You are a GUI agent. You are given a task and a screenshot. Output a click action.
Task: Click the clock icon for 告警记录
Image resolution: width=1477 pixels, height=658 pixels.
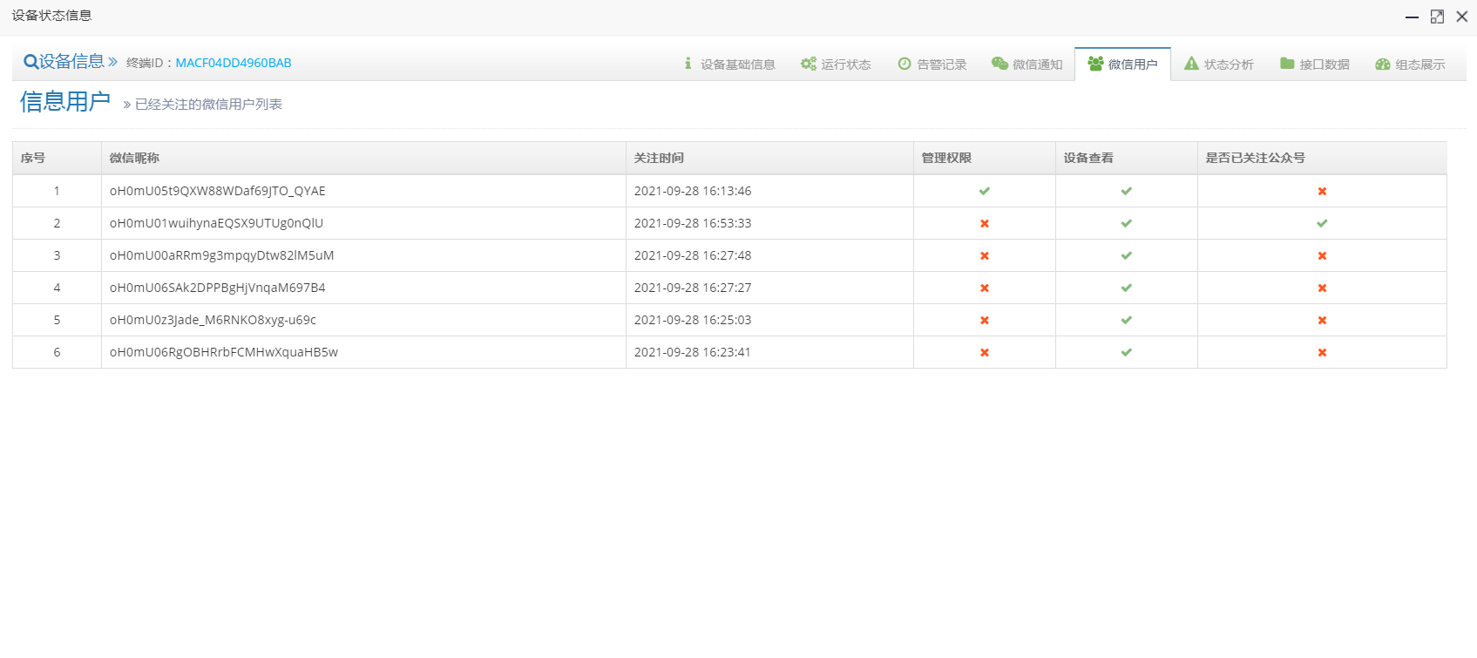904,64
